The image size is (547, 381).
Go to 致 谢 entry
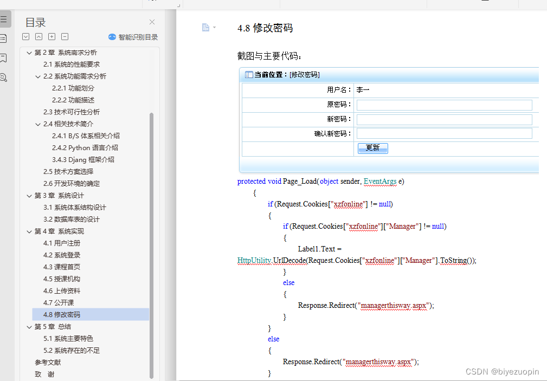tap(44, 374)
